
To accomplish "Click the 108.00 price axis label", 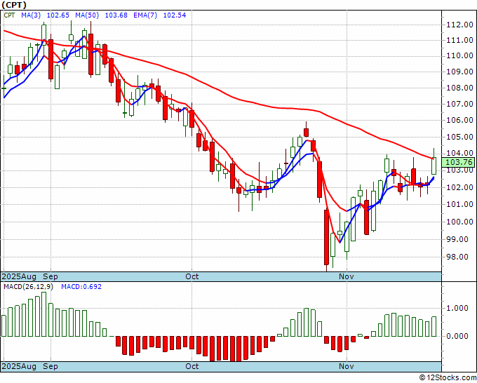I will 459,88.
